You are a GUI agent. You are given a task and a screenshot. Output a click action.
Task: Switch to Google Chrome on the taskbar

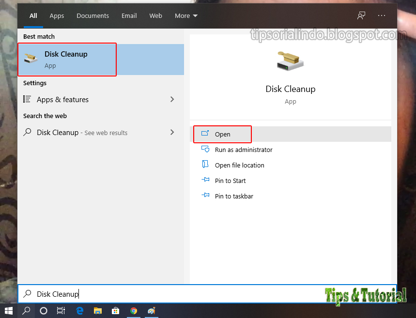(134, 311)
